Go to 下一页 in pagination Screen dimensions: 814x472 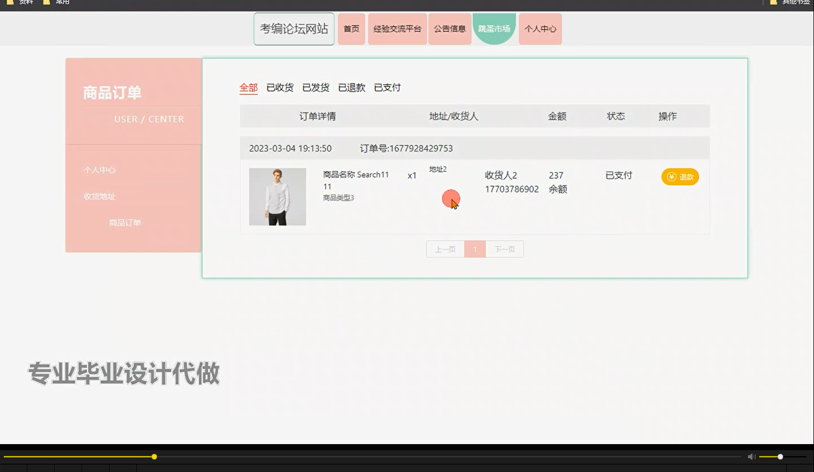[504, 249]
